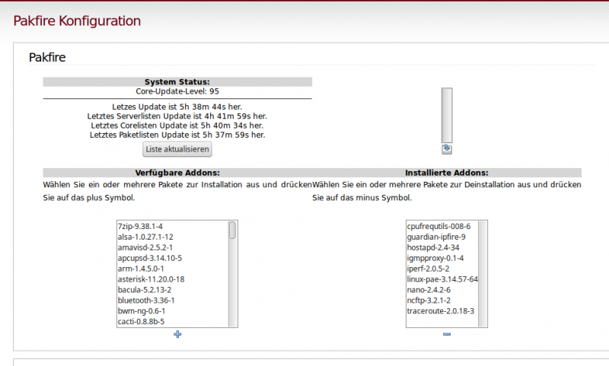Select traceroute-2.0.18-3 installed addon

(442, 311)
